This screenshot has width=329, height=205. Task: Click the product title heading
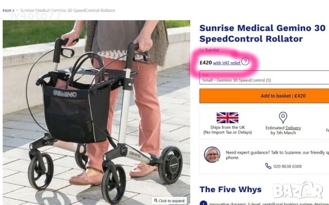tap(262, 33)
